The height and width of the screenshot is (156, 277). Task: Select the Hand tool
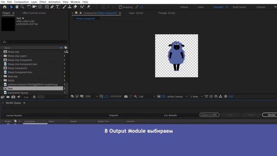tap(17, 7)
